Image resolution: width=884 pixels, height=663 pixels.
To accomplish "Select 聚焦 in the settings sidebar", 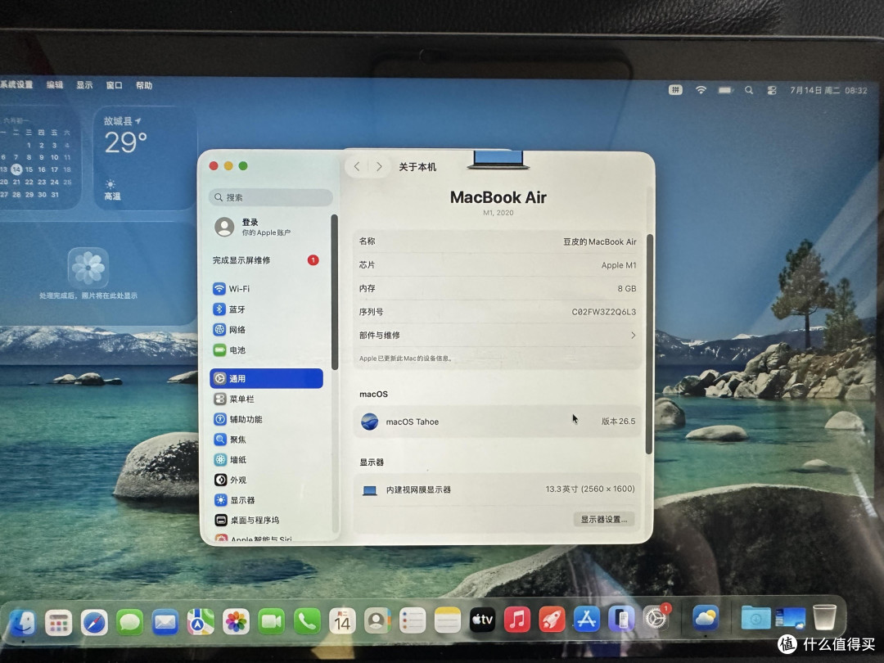I will (266, 440).
